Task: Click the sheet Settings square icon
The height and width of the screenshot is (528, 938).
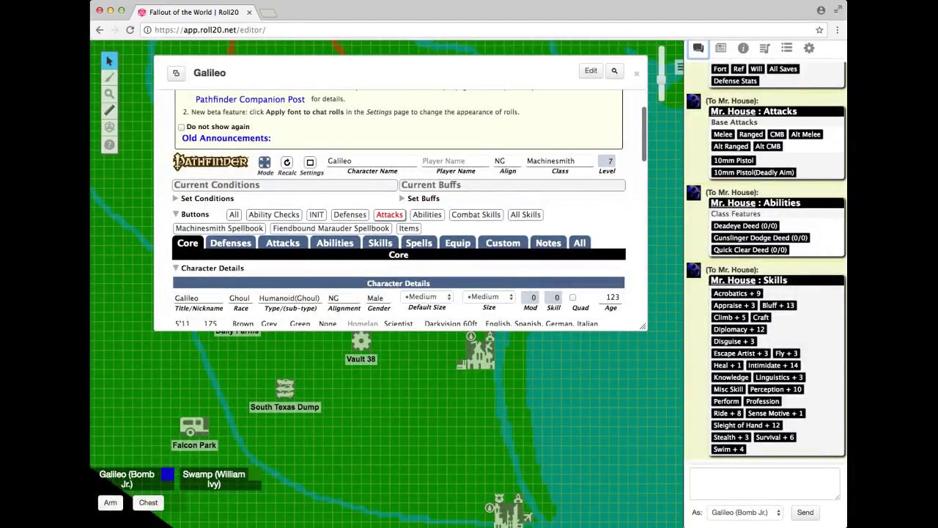Action: coord(310,162)
